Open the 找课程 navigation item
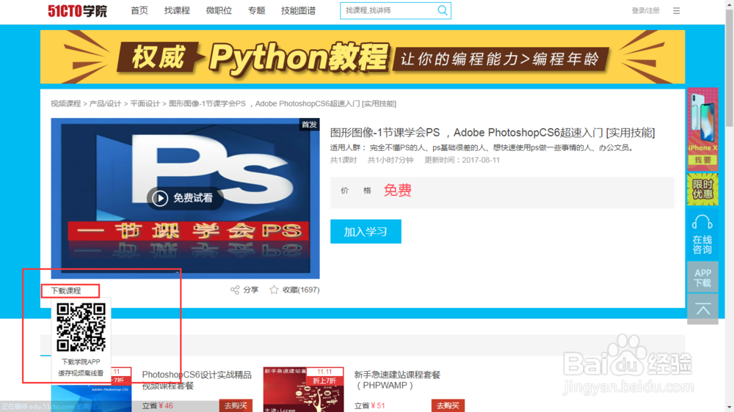Image resolution: width=734 pixels, height=412 pixels. pyautogui.click(x=177, y=11)
